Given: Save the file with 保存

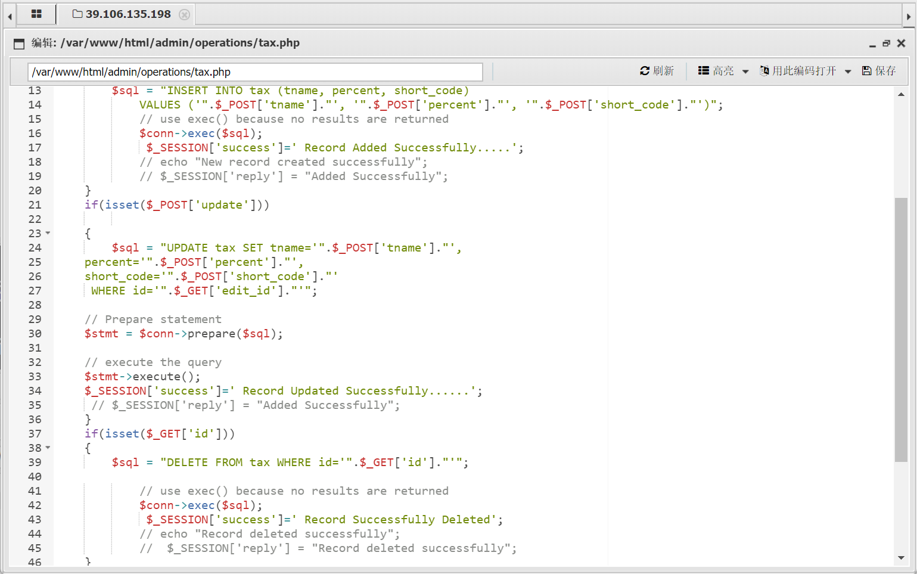Looking at the screenshot, I should 879,71.
